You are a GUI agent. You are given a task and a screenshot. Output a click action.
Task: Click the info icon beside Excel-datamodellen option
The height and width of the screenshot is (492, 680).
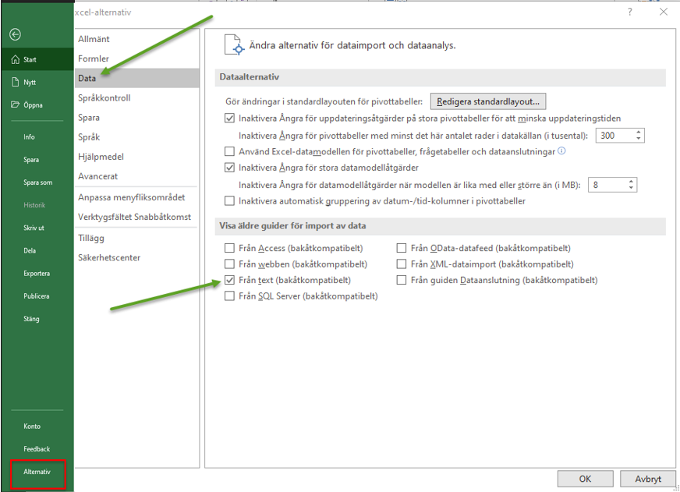click(561, 151)
